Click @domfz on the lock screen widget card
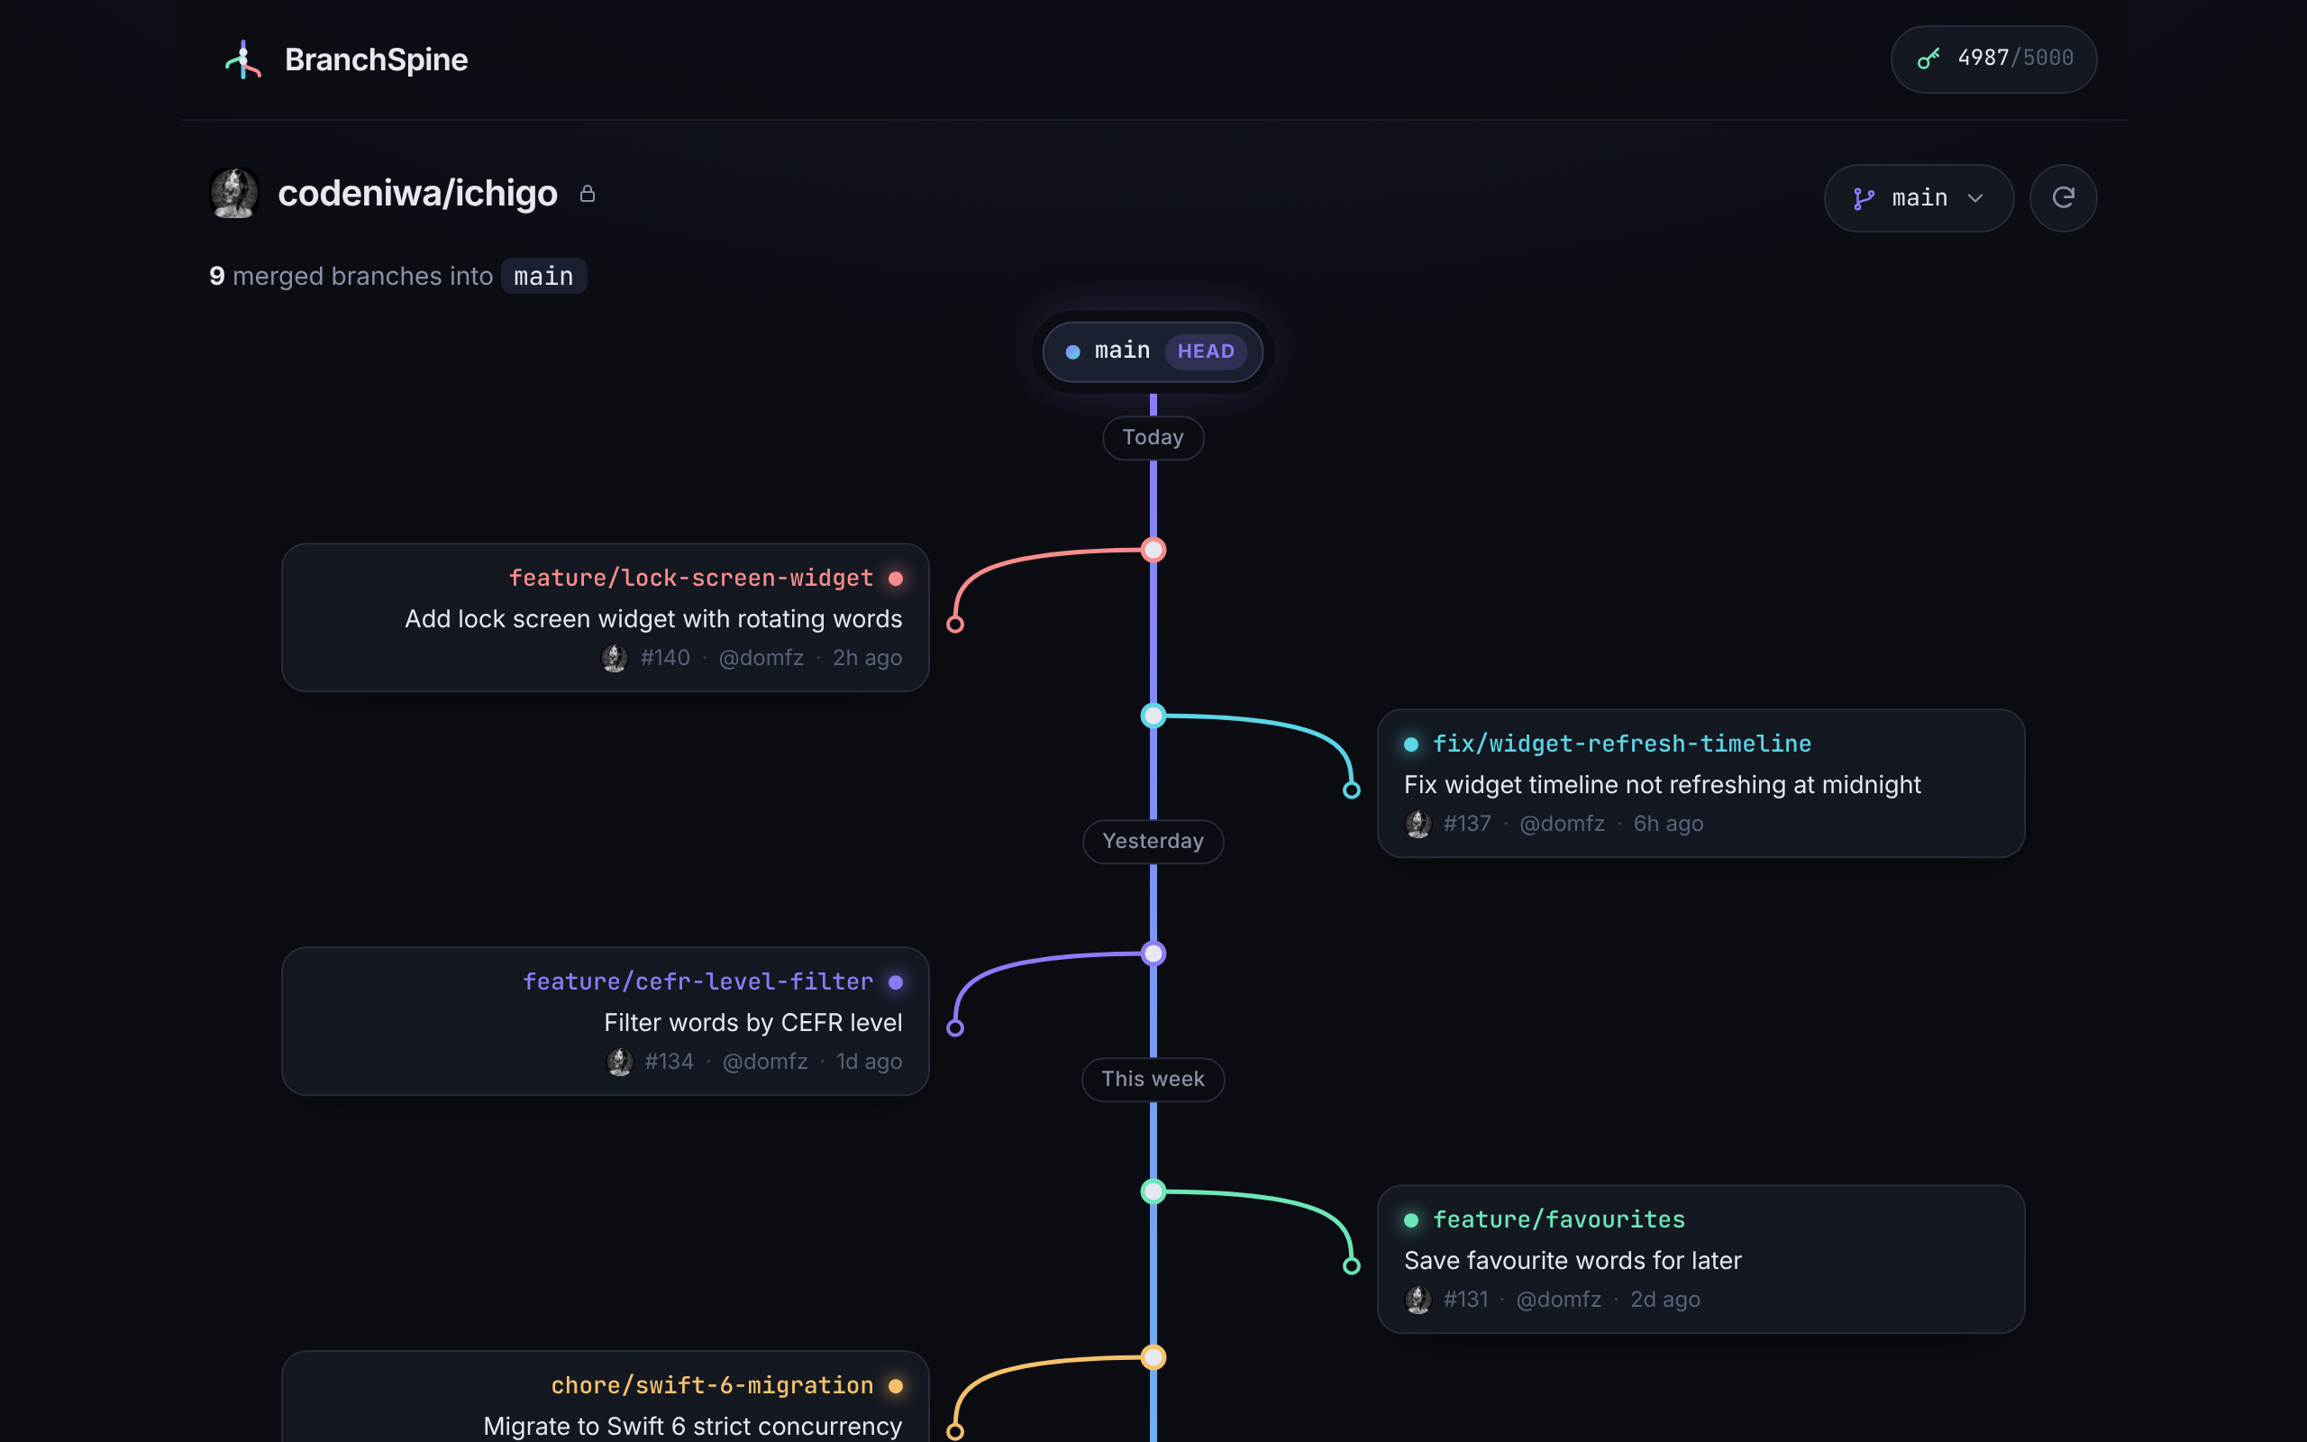2307x1442 pixels. click(x=761, y=658)
